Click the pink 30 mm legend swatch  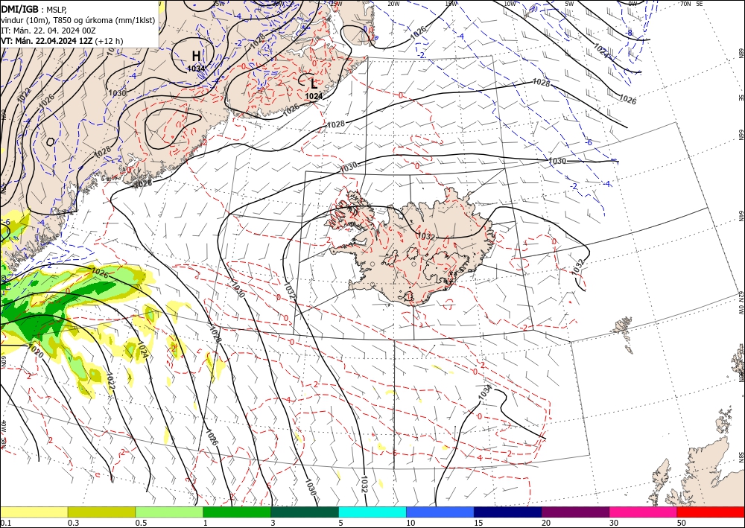[x=644, y=512]
